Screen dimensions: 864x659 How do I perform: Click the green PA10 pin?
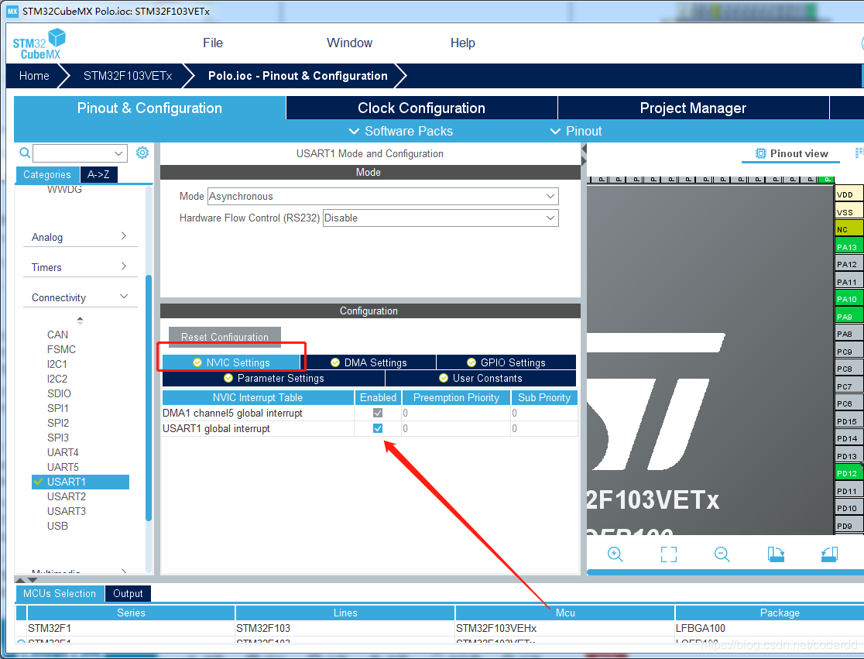849,299
